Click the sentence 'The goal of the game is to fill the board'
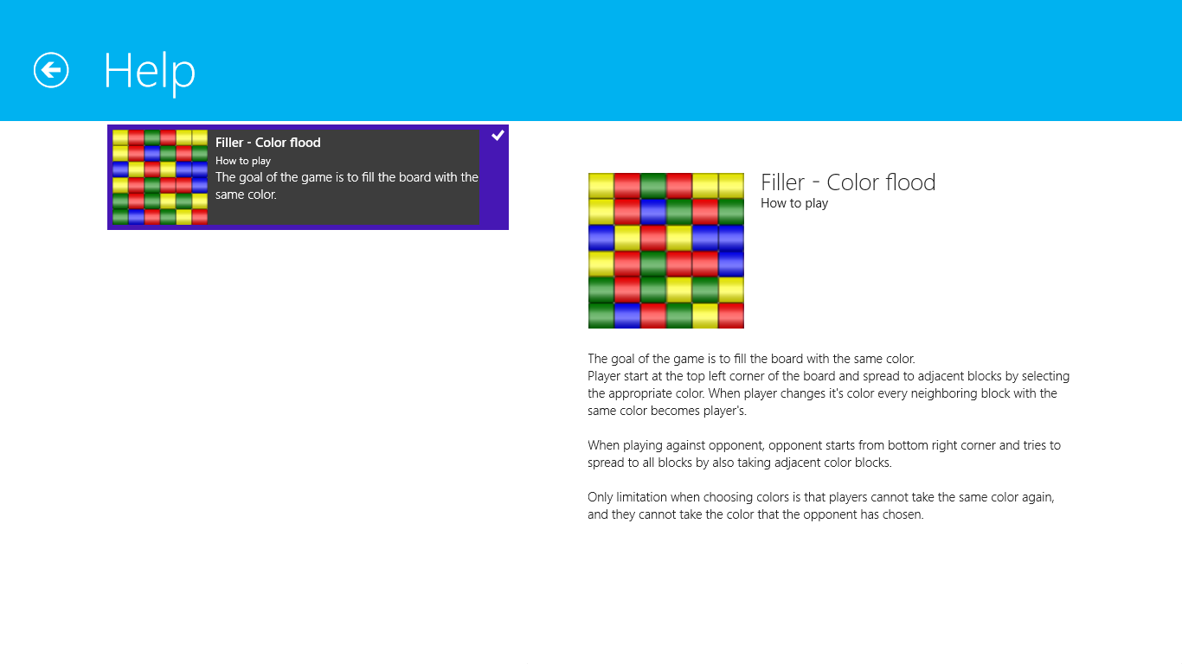1182x664 pixels. point(751,359)
